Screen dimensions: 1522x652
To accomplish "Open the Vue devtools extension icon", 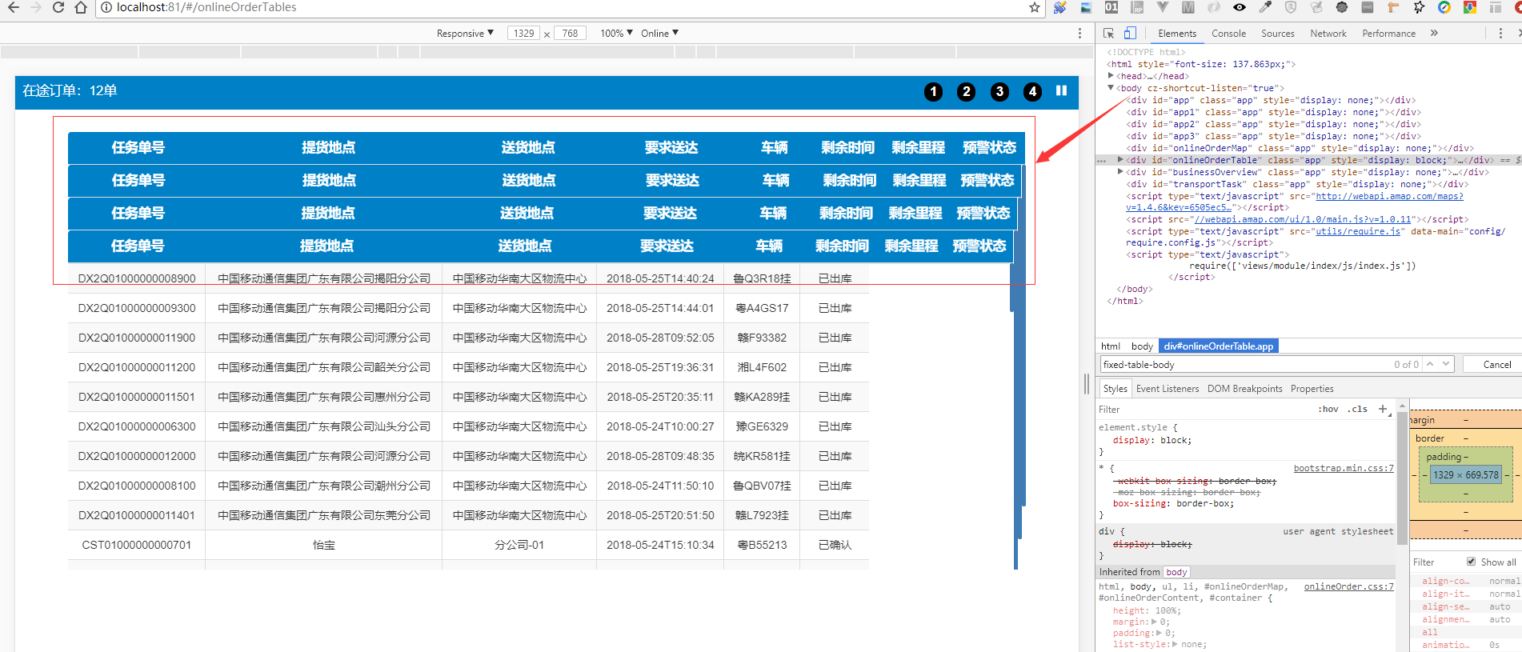I will [1163, 7].
